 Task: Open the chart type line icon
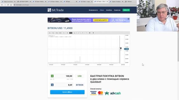(79, 33)
